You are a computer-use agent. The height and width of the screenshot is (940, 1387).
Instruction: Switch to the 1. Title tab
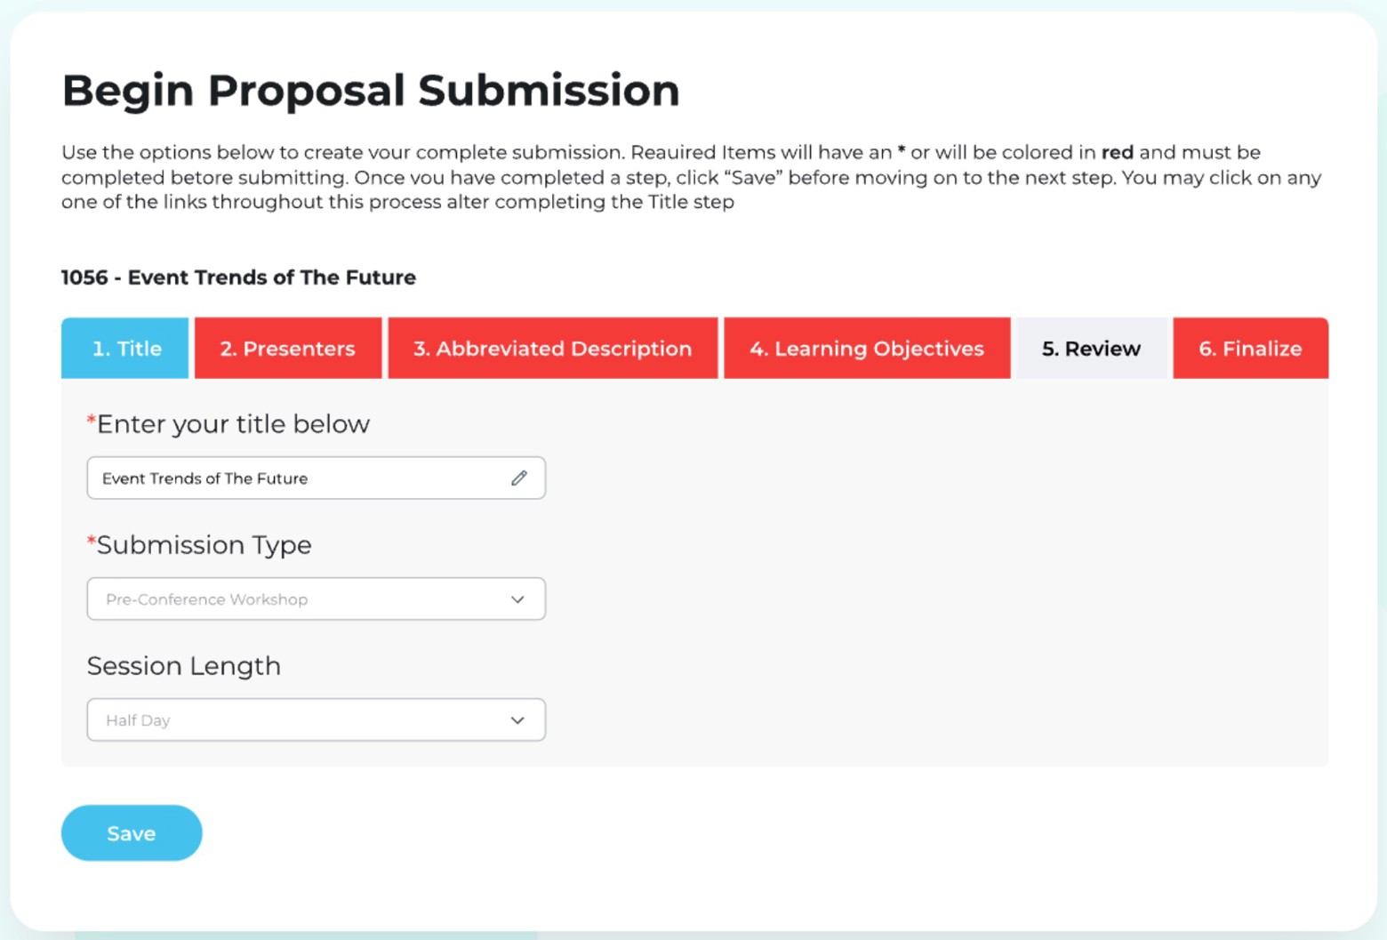point(125,349)
